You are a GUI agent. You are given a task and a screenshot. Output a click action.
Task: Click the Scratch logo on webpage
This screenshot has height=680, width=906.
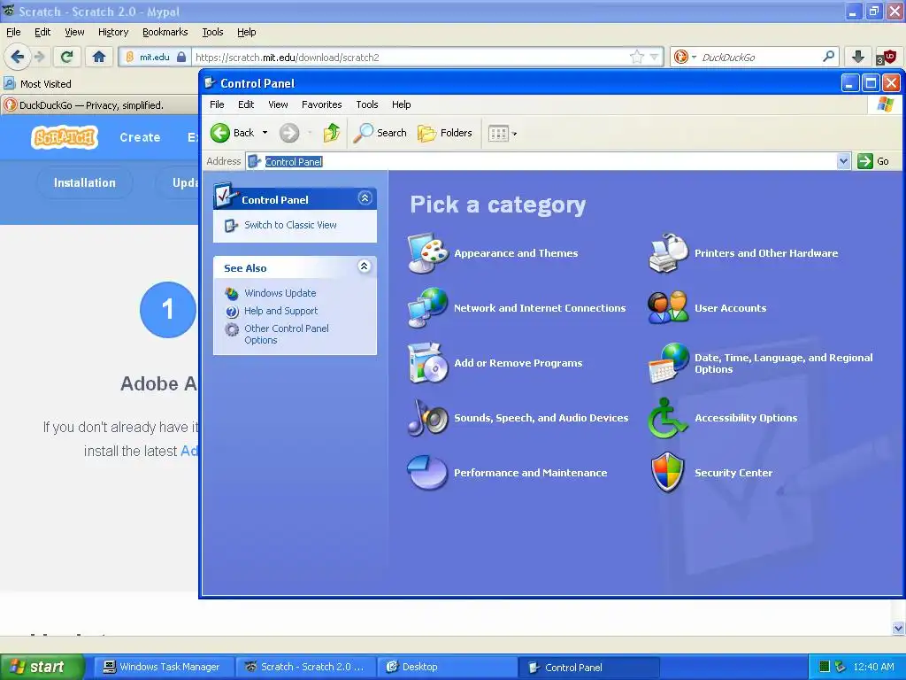(x=64, y=137)
